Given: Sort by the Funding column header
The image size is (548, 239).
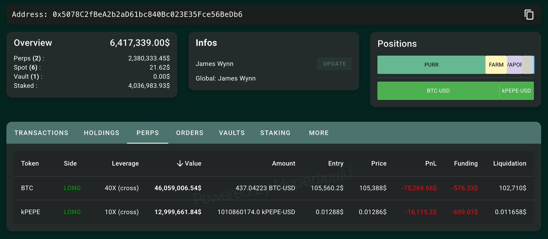Looking at the screenshot, I should (466, 163).
